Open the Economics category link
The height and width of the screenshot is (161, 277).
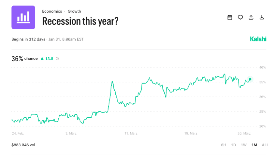(52, 11)
